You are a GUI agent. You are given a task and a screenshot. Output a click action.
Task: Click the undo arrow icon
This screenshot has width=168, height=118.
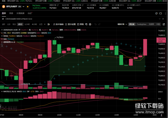pos(96,25)
